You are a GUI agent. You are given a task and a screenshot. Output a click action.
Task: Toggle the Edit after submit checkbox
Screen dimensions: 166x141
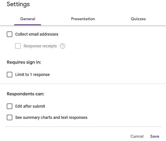point(10,106)
